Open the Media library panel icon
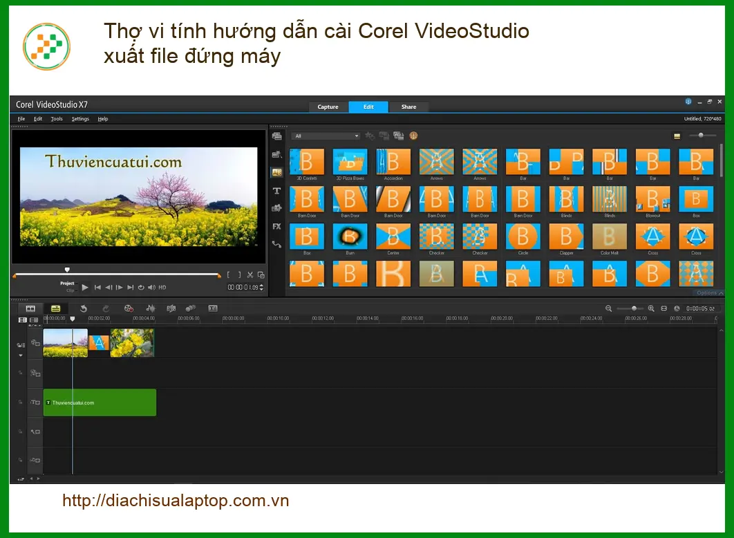This screenshot has width=734, height=538. coord(276,136)
